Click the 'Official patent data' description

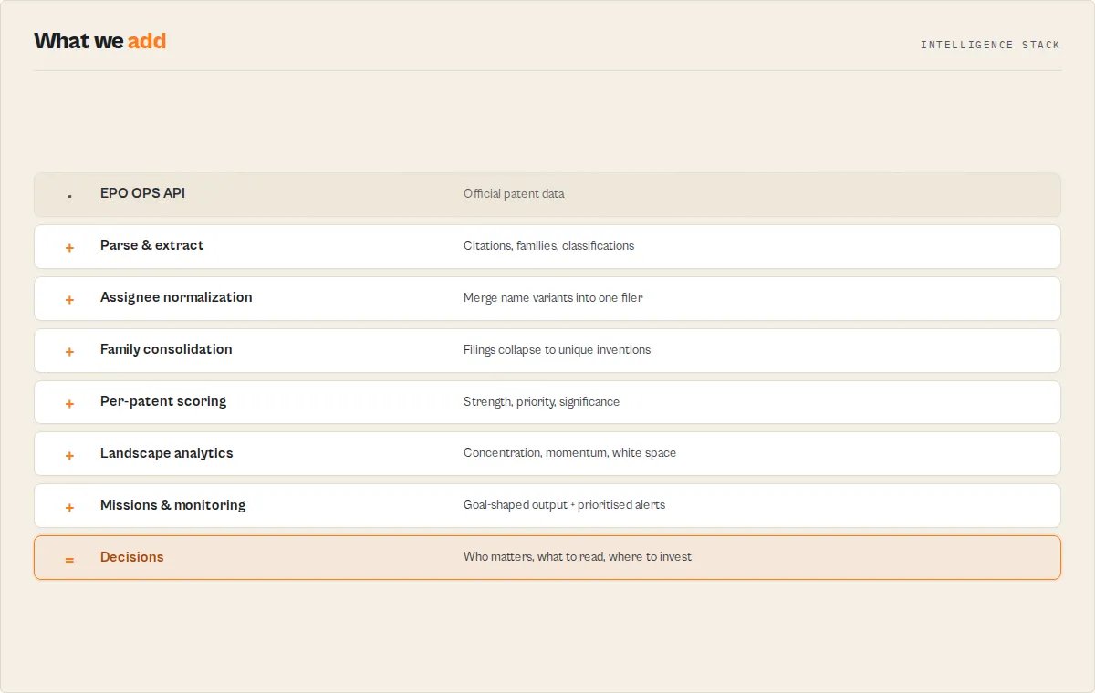click(514, 194)
